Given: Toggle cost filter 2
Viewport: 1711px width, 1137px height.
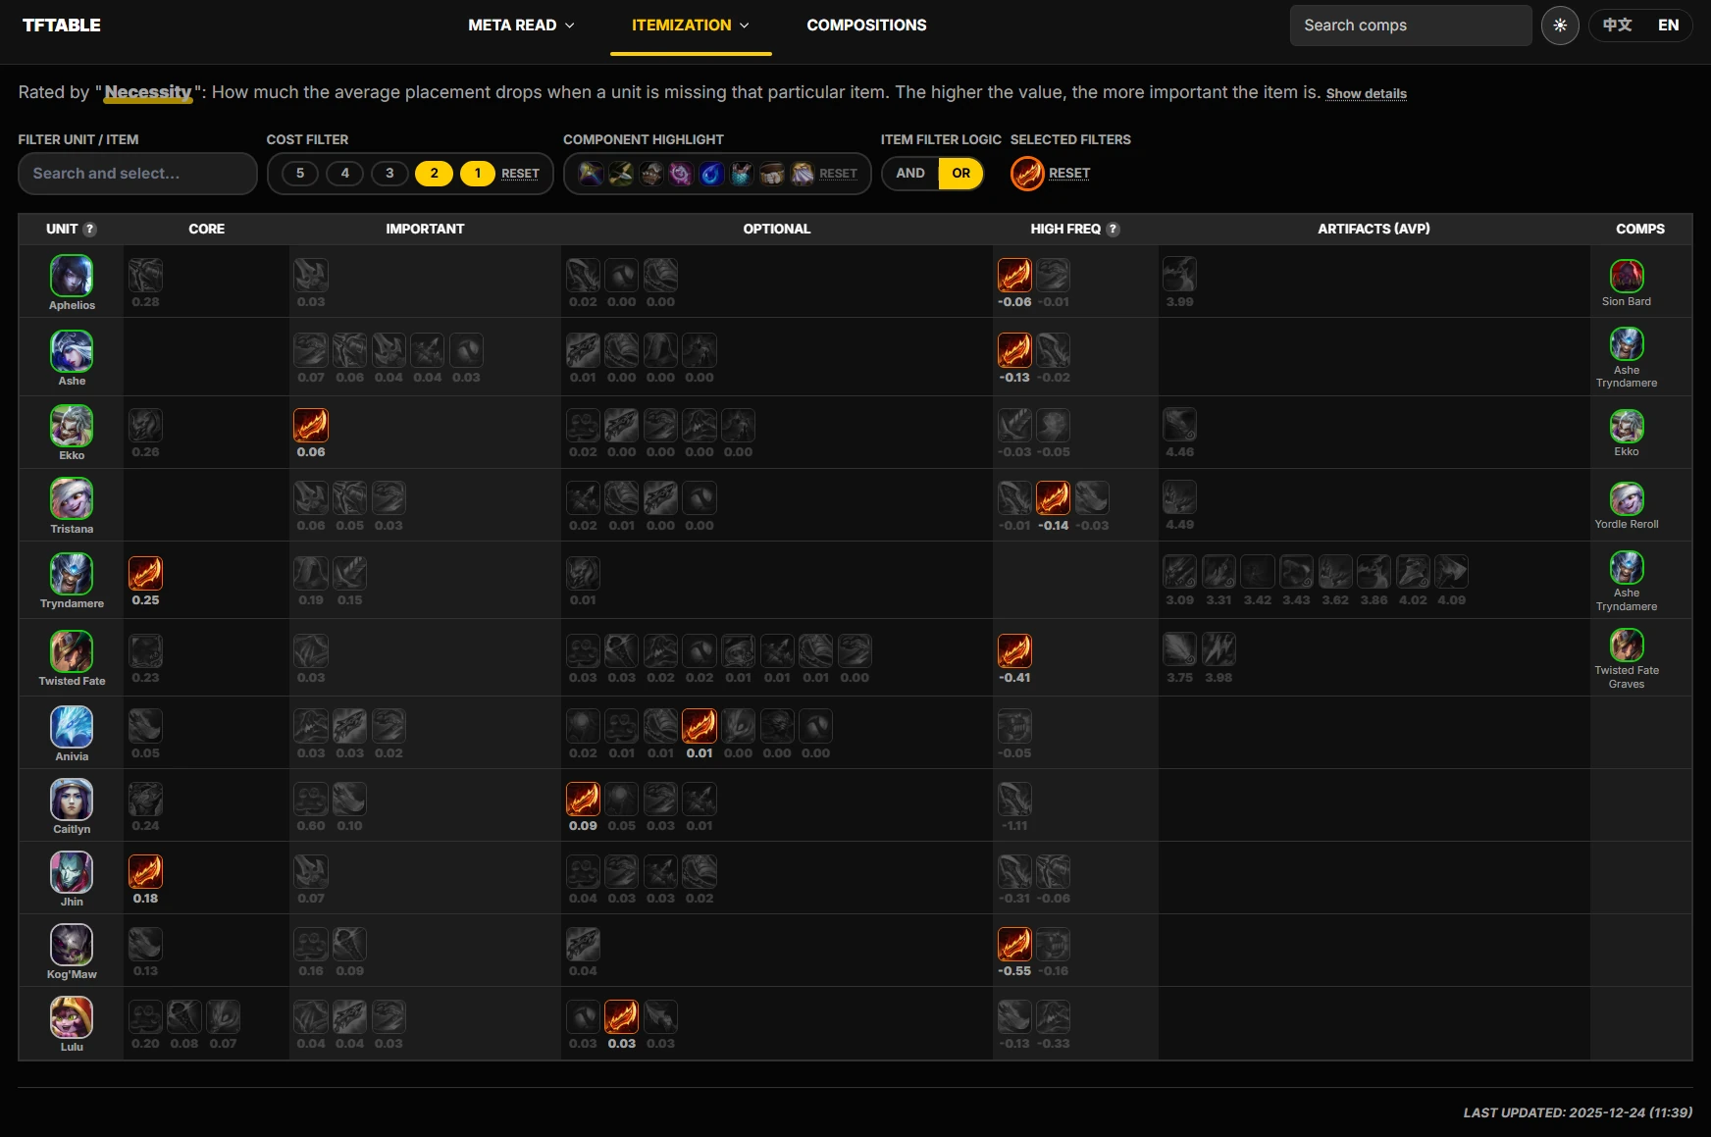Looking at the screenshot, I should click(x=434, y=174).
